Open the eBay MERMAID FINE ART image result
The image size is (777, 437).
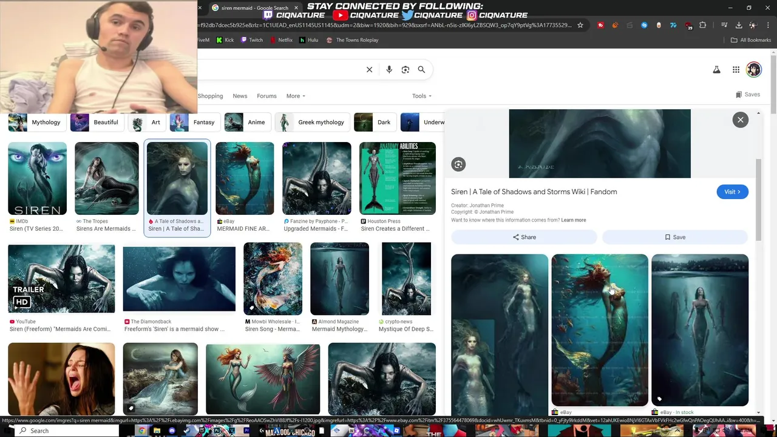coord(245,178)
